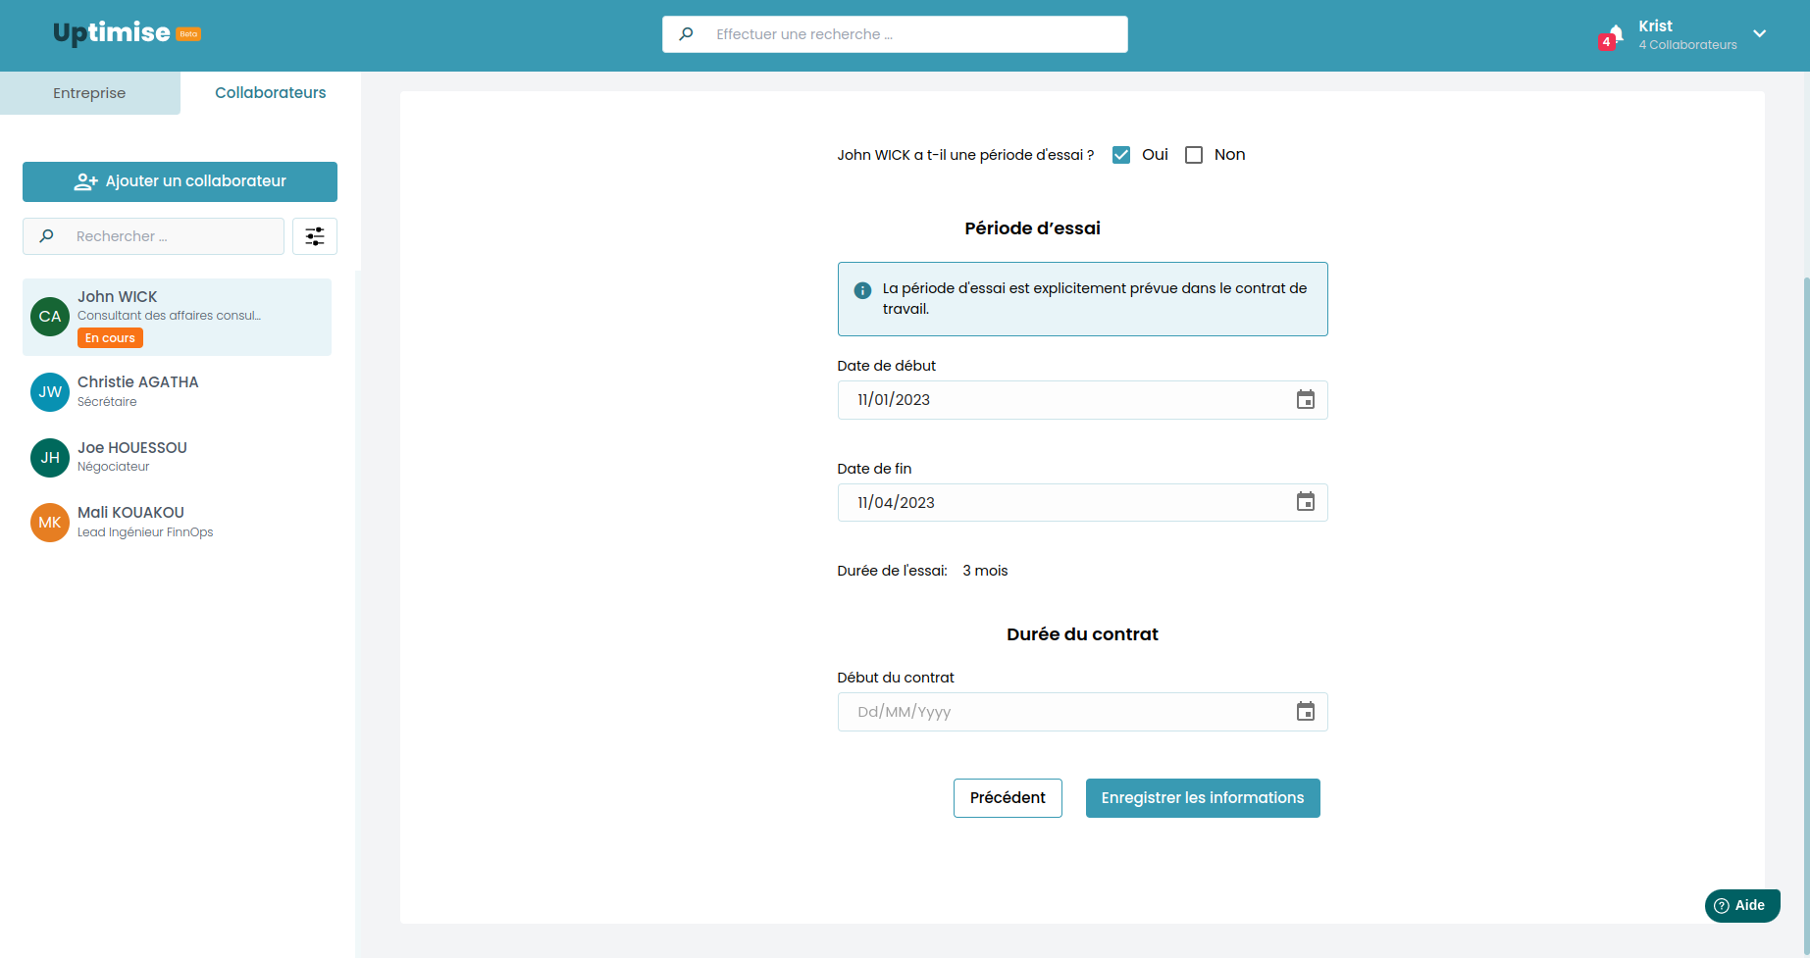Viewport: 1810px width, 958px height.
Task: Focus the Effectuer une recherche field
Action: [895, 34]
